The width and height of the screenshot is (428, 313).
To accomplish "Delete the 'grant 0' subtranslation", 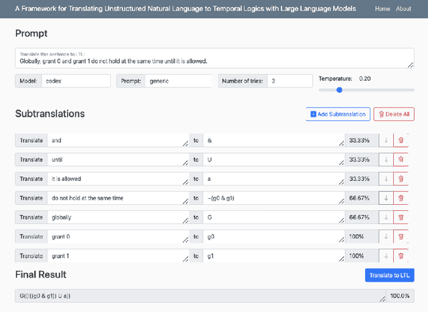I will pyautogui.click(x=401, y=237).
